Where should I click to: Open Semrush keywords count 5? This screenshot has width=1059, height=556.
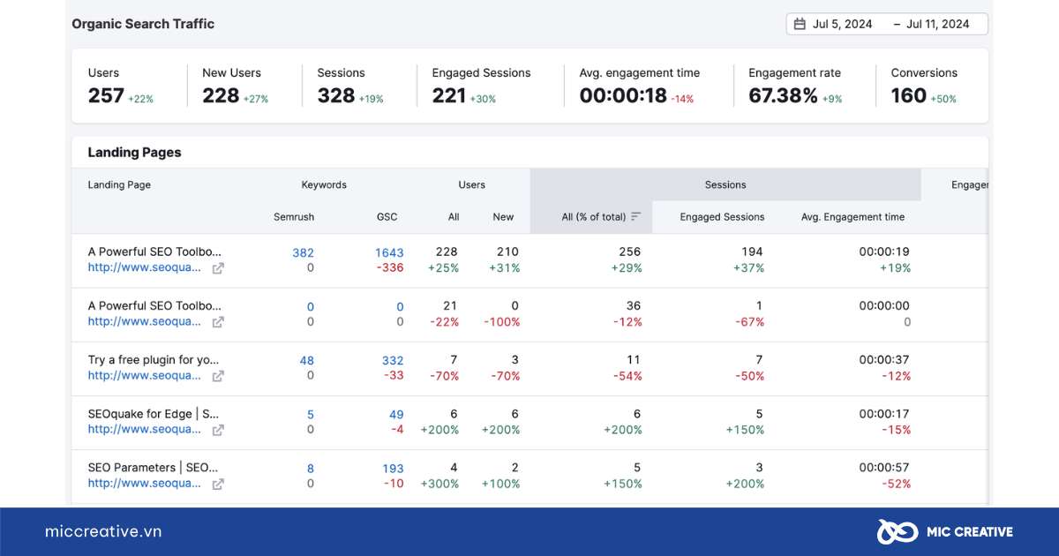pos(311,414)
